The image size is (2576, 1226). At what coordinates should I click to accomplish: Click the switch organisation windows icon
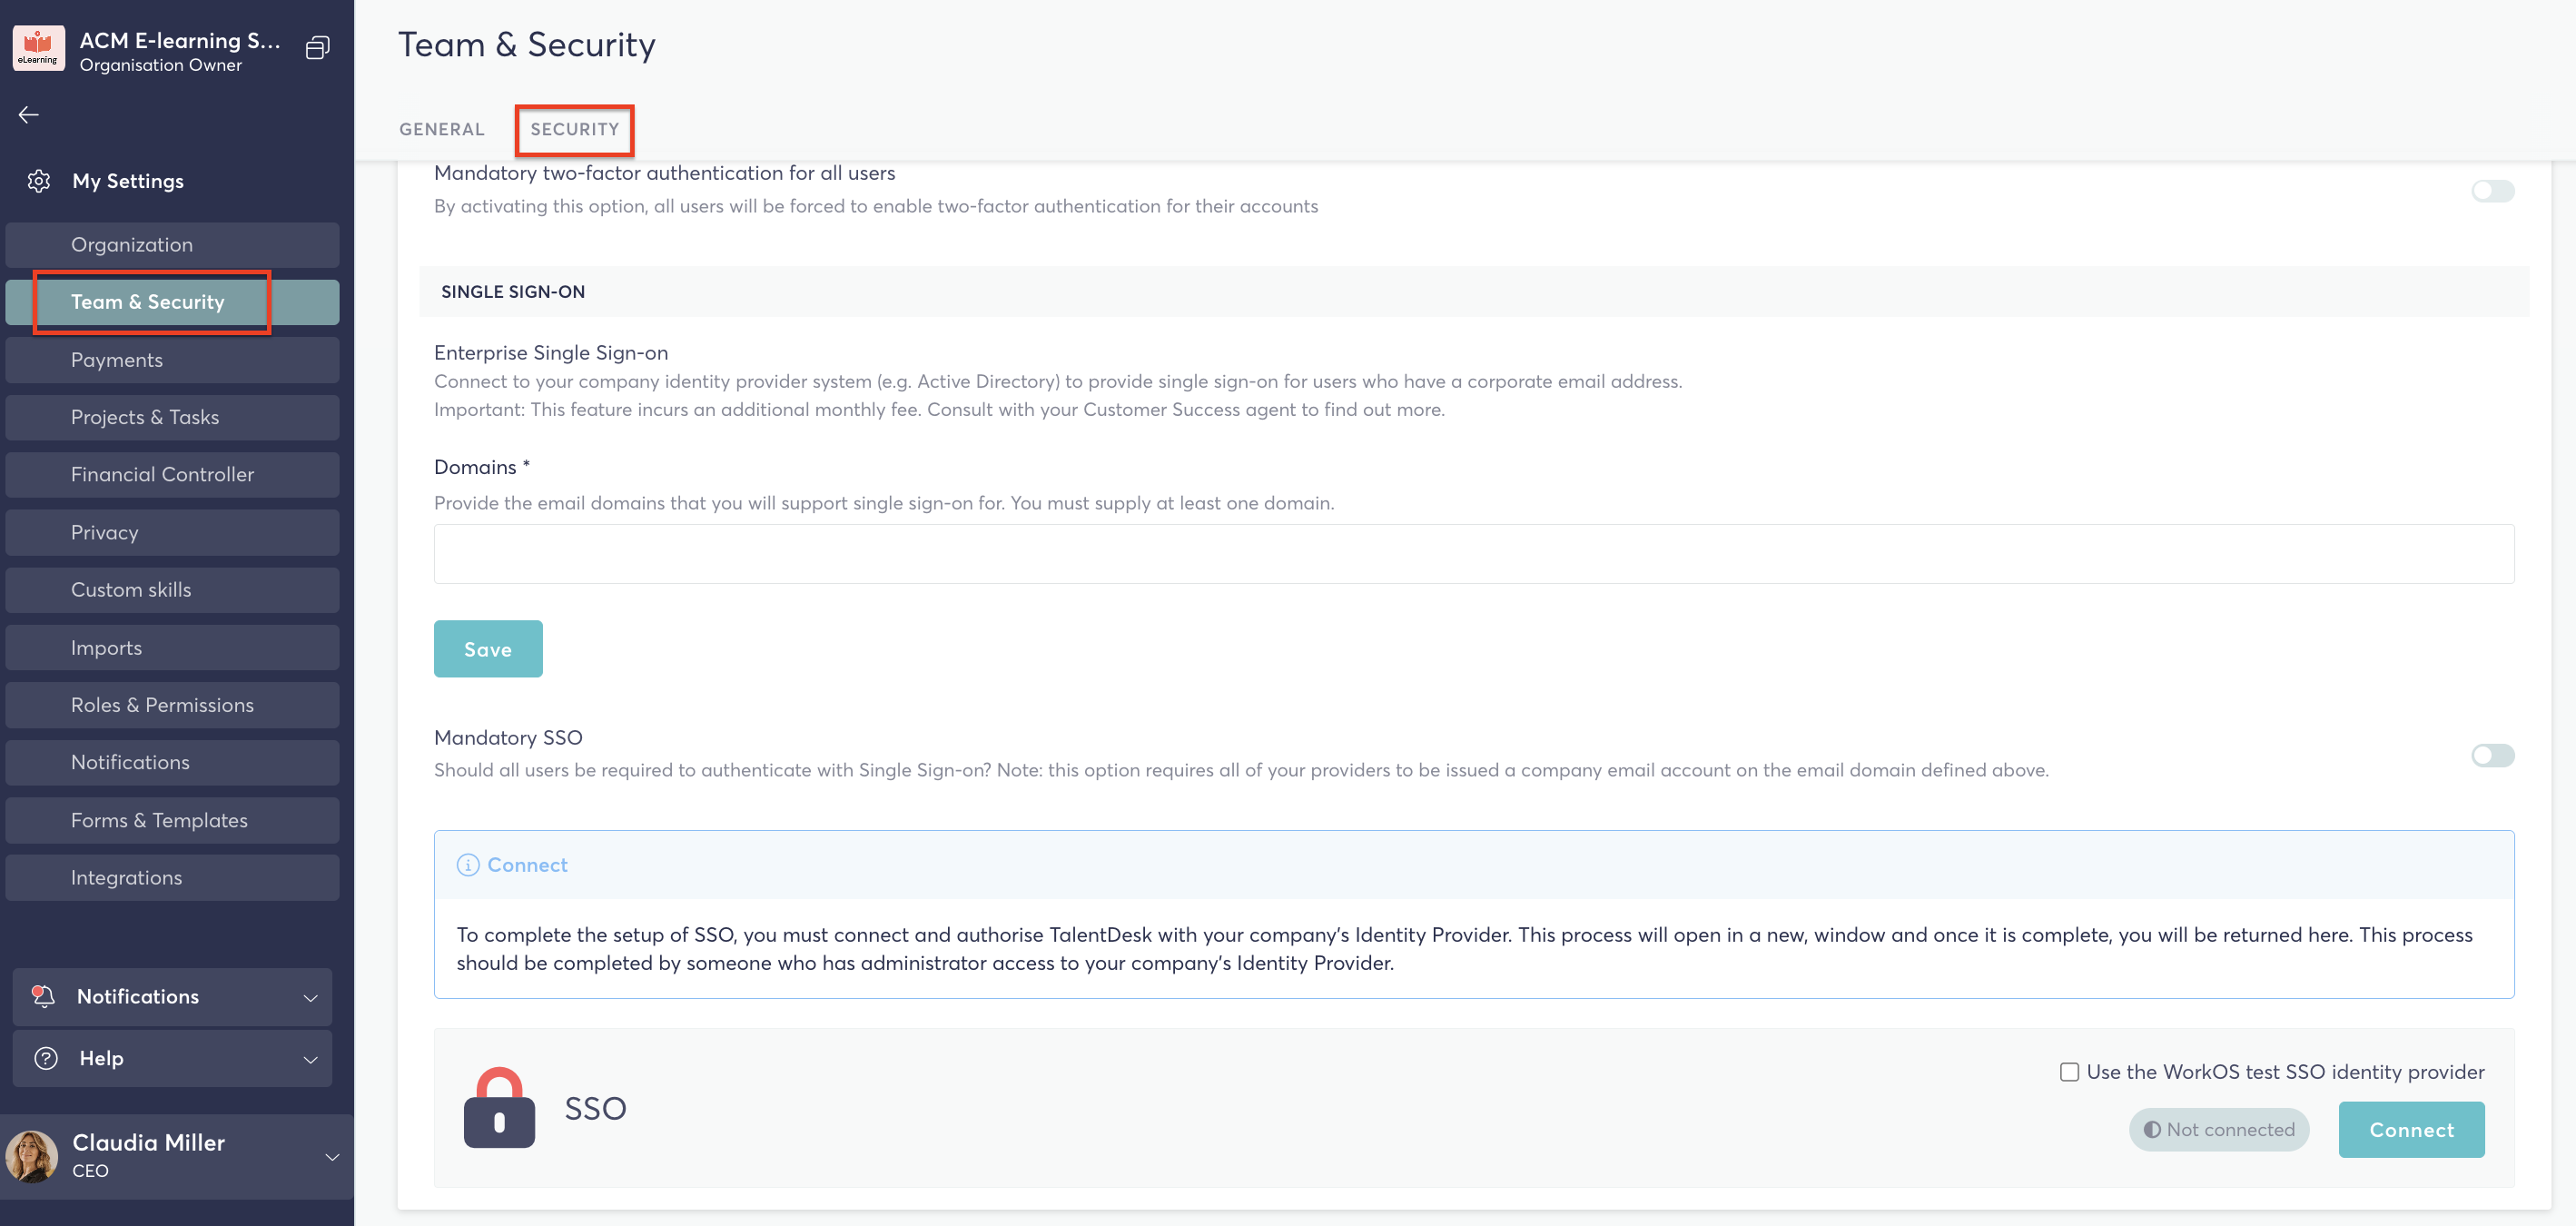317,48
